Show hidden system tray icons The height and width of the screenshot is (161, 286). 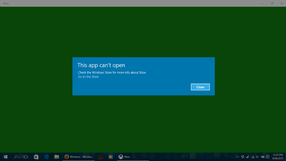click(x=237, y=157)
